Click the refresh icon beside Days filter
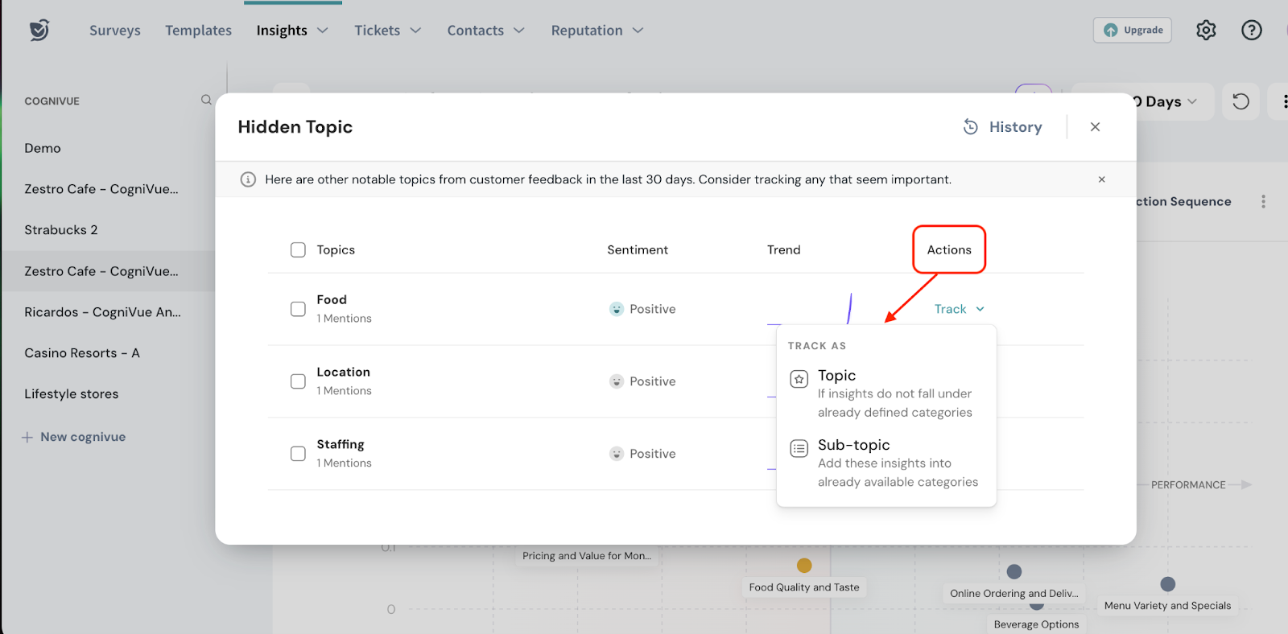The width and height of the screenshot is (1288, 634). click(x=1241, y=101)
